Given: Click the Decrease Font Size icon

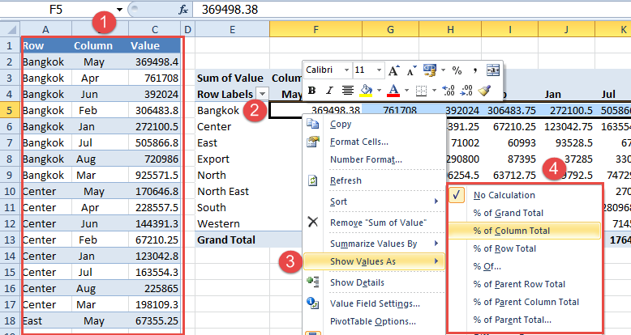Looking at the screenshot, I should (x=411, y=70).
